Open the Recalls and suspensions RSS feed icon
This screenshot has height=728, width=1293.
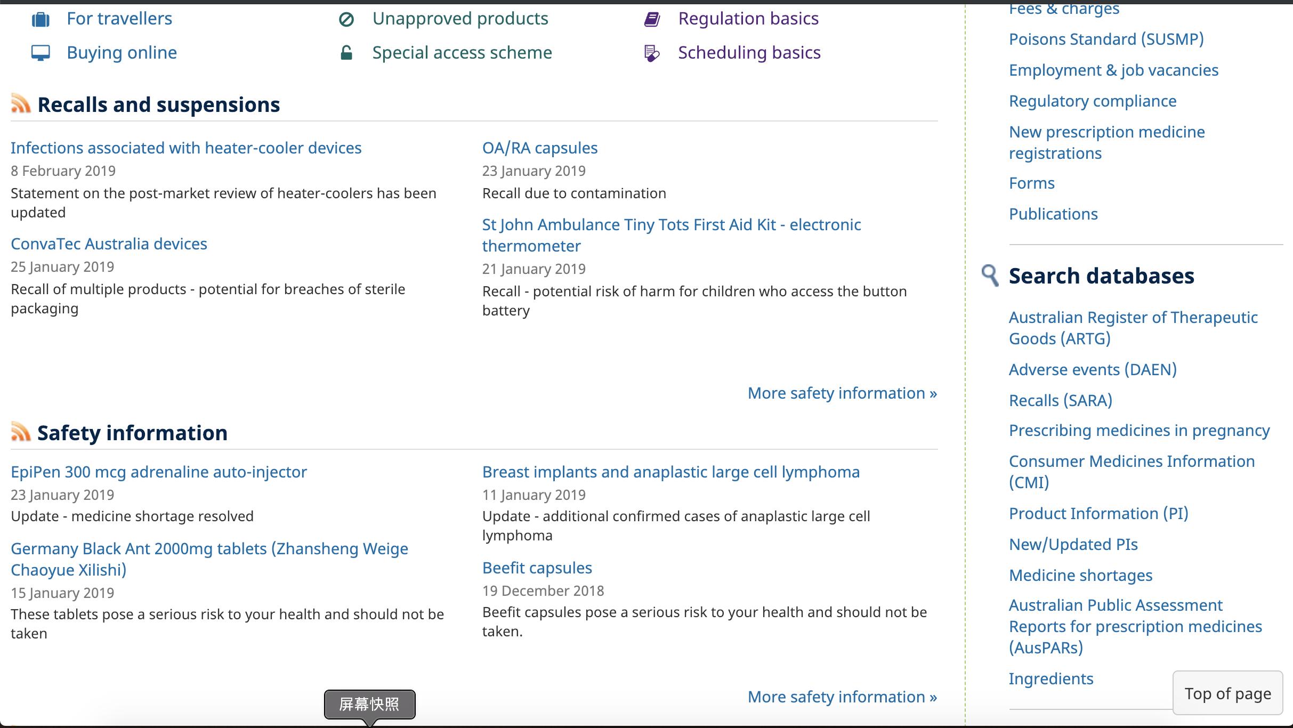tap(21, 104)
